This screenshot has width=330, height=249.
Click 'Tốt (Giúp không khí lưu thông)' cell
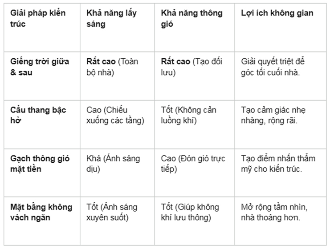195,221
